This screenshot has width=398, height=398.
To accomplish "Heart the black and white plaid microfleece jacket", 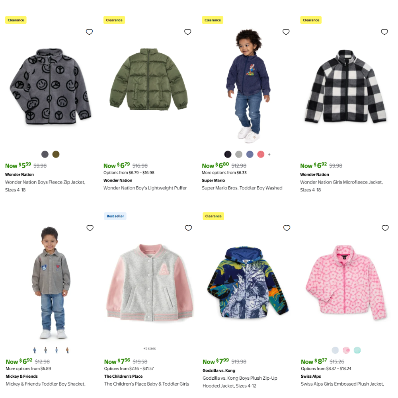I will (x=384, y=32).
